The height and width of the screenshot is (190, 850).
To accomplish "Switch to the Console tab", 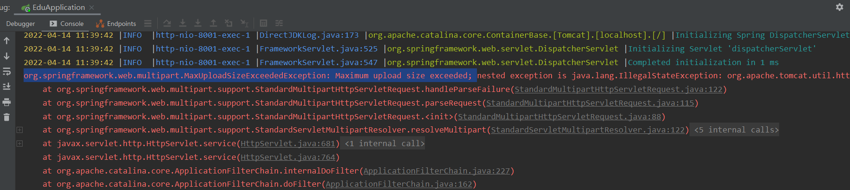I will tap(67, 24).
